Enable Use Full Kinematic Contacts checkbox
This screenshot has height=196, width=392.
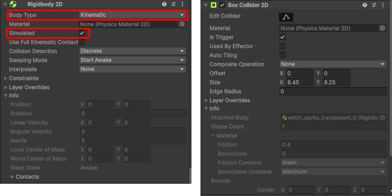click(x=82, y=42)
